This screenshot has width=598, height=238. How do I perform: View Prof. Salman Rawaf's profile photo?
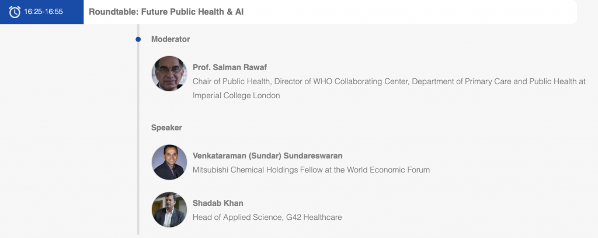[x=169, y=73]
